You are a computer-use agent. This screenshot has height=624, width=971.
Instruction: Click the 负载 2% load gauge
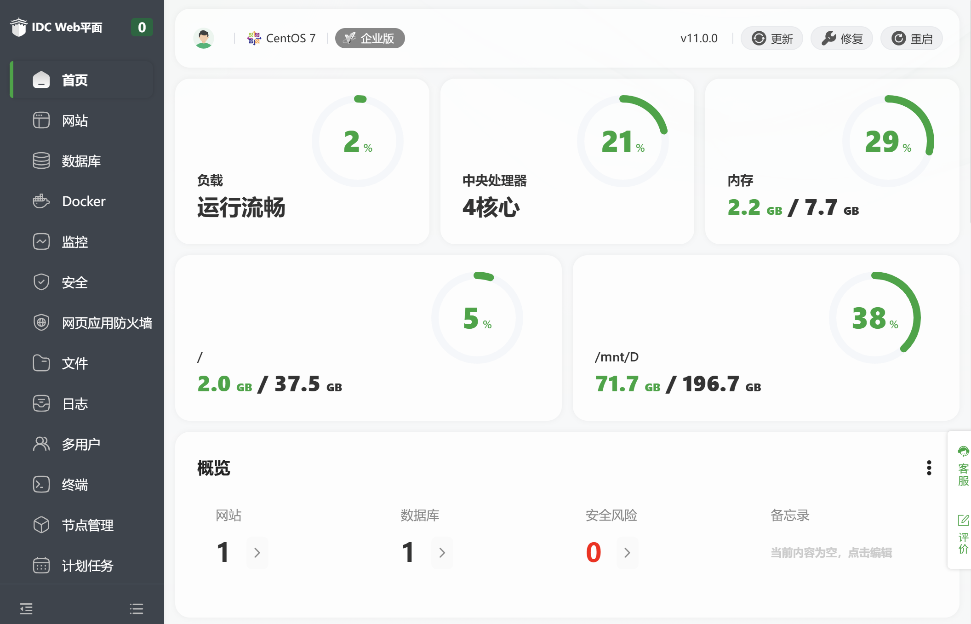tap(358, 141)
